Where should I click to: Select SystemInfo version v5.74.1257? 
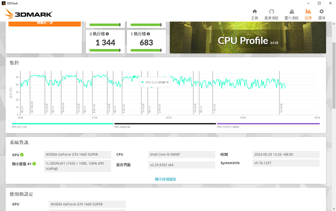click(x=286, y=163)
